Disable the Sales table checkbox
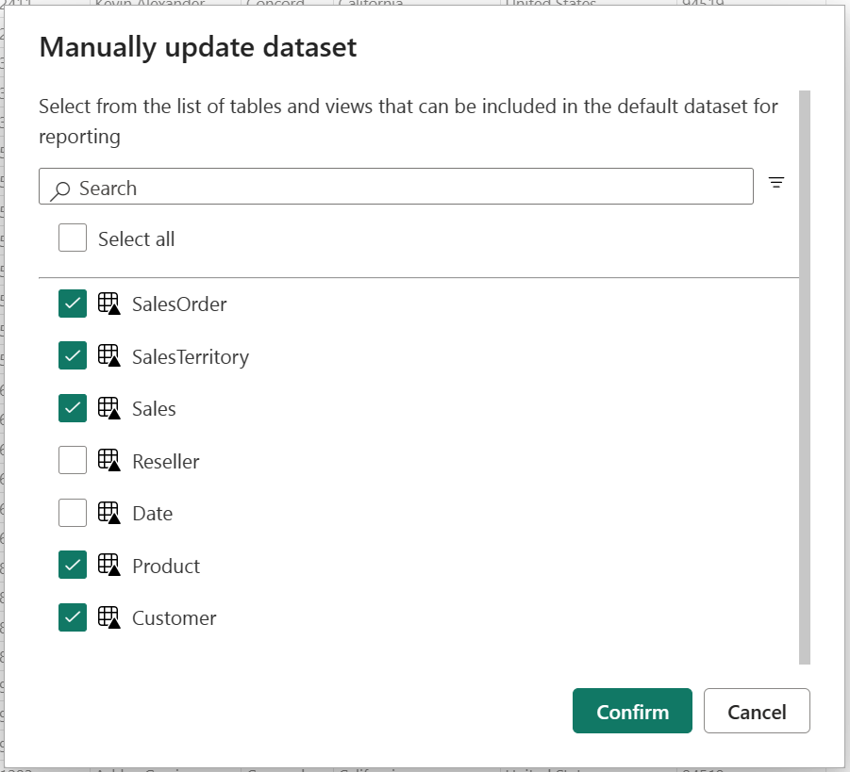 pyautogui.click(x=73, y=408)
